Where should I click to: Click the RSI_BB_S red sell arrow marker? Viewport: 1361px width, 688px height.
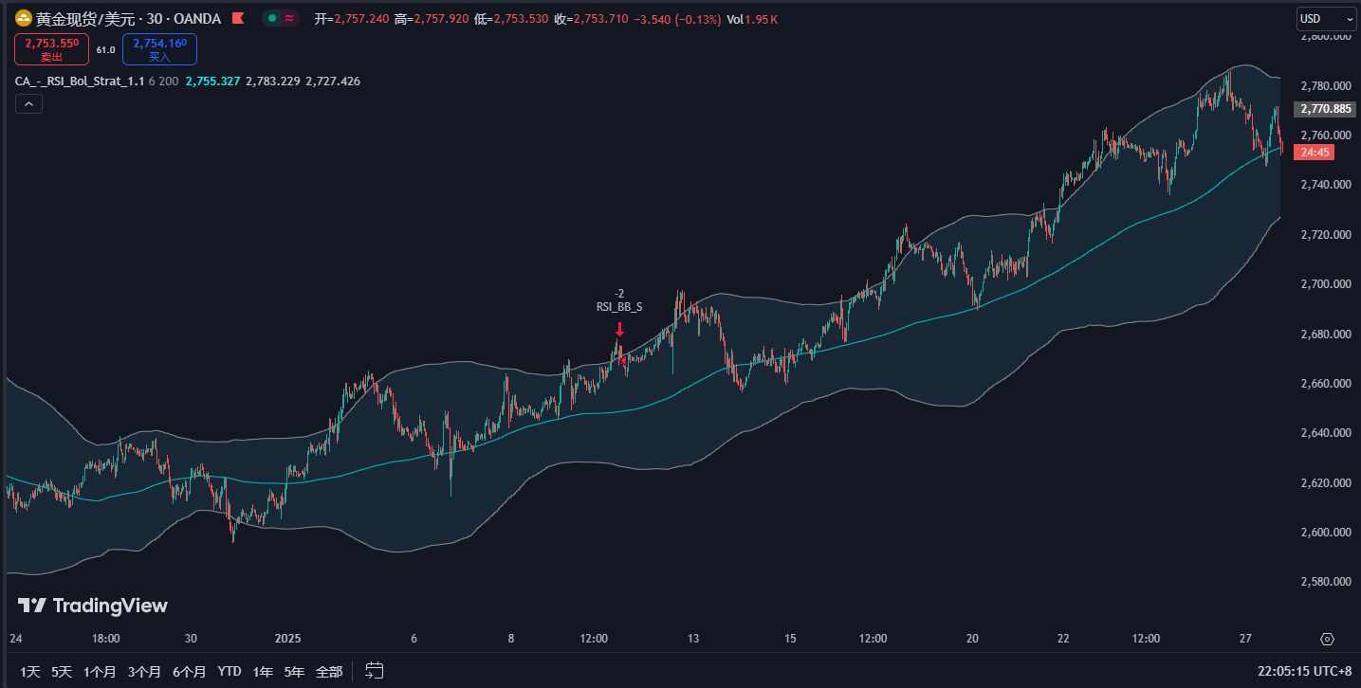(619, 329)
